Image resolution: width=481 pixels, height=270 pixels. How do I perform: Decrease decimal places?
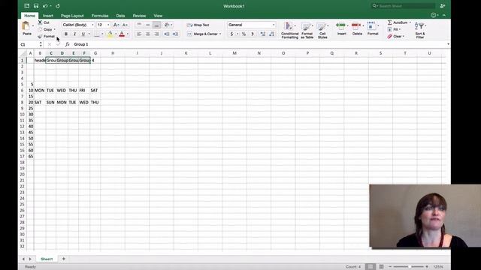272,34
